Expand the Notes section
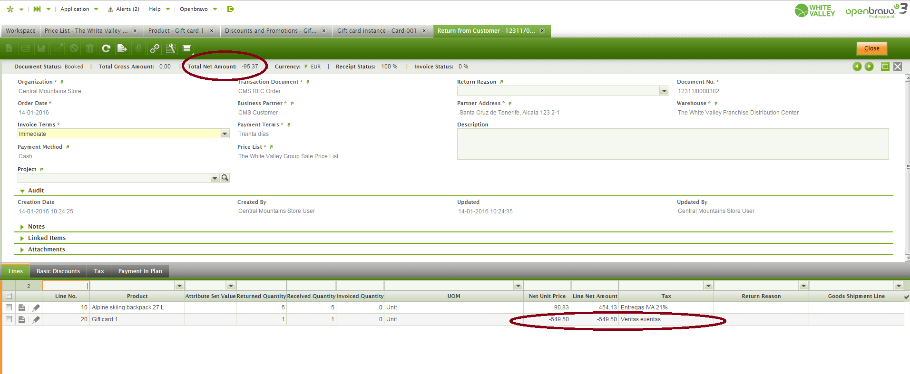 [22, 227]
